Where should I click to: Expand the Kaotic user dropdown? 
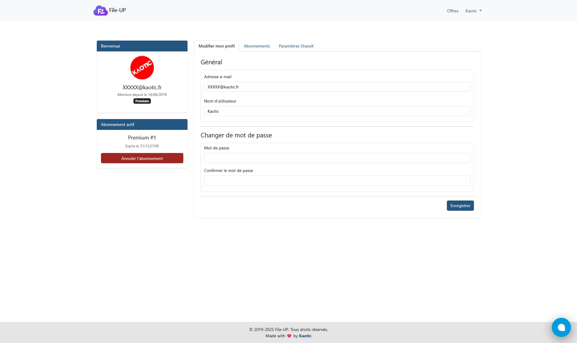473,11
